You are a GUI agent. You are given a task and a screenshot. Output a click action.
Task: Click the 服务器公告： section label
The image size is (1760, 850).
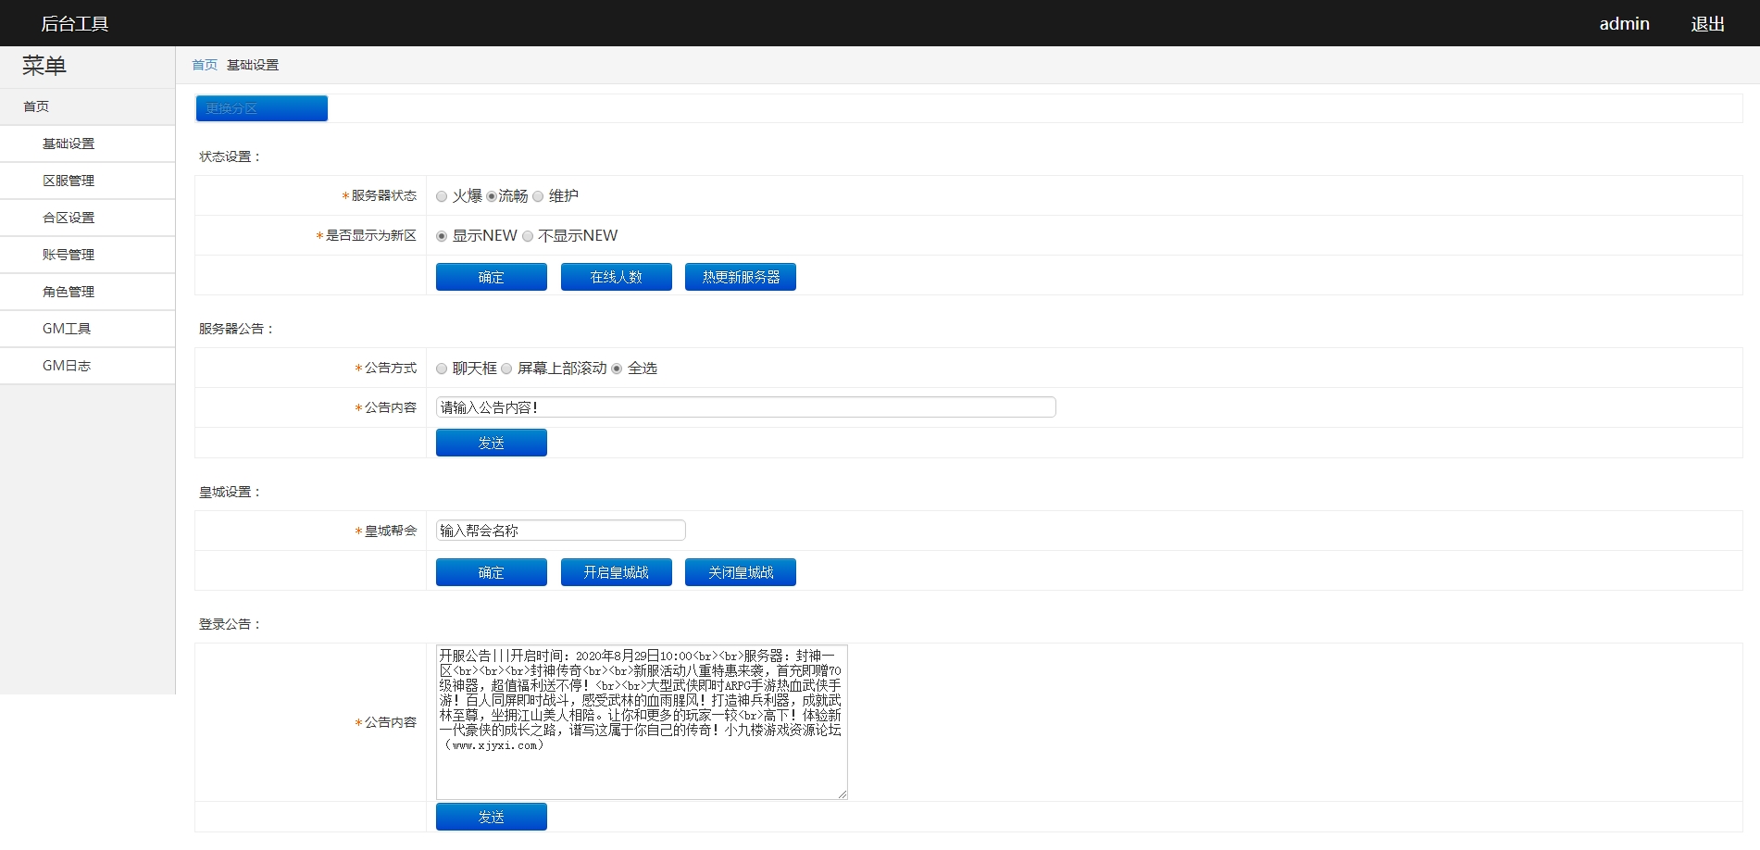237,329
